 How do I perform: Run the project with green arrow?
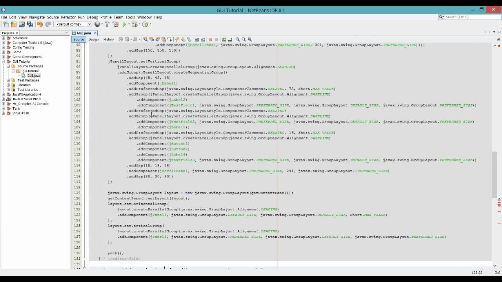click(124, 24)
